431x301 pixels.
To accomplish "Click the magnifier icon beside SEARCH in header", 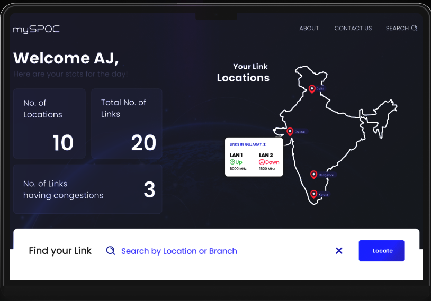I will pyautogui.click(x=415, y=28).
